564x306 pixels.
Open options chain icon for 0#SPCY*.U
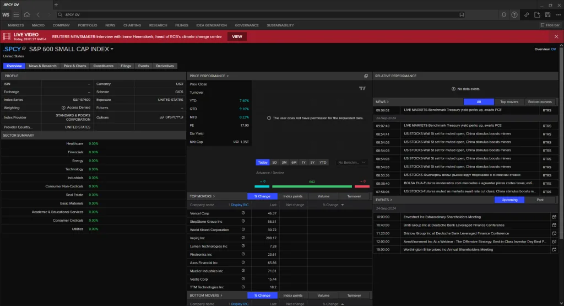click(x=161, y=117)
